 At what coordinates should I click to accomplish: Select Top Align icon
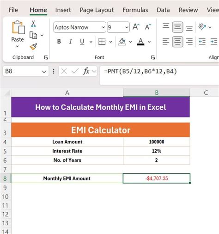[x=166, y=25]
